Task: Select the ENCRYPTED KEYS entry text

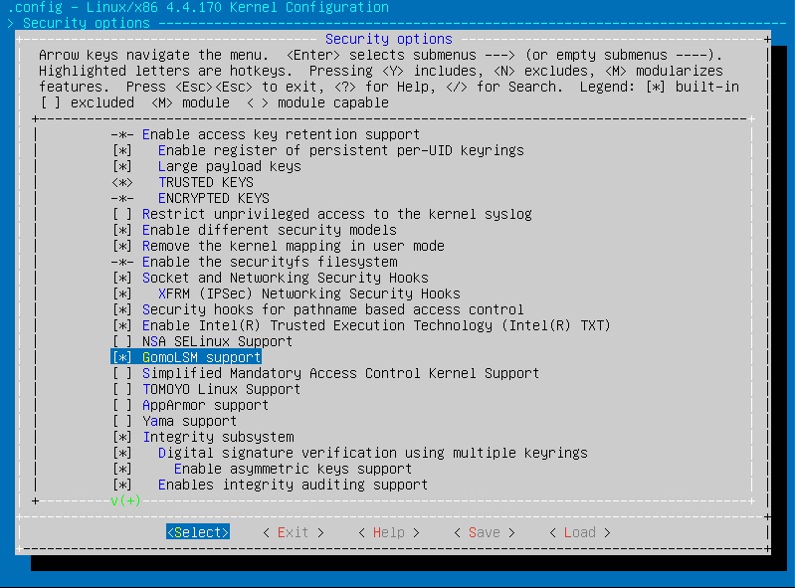Action: coord(214,198)
